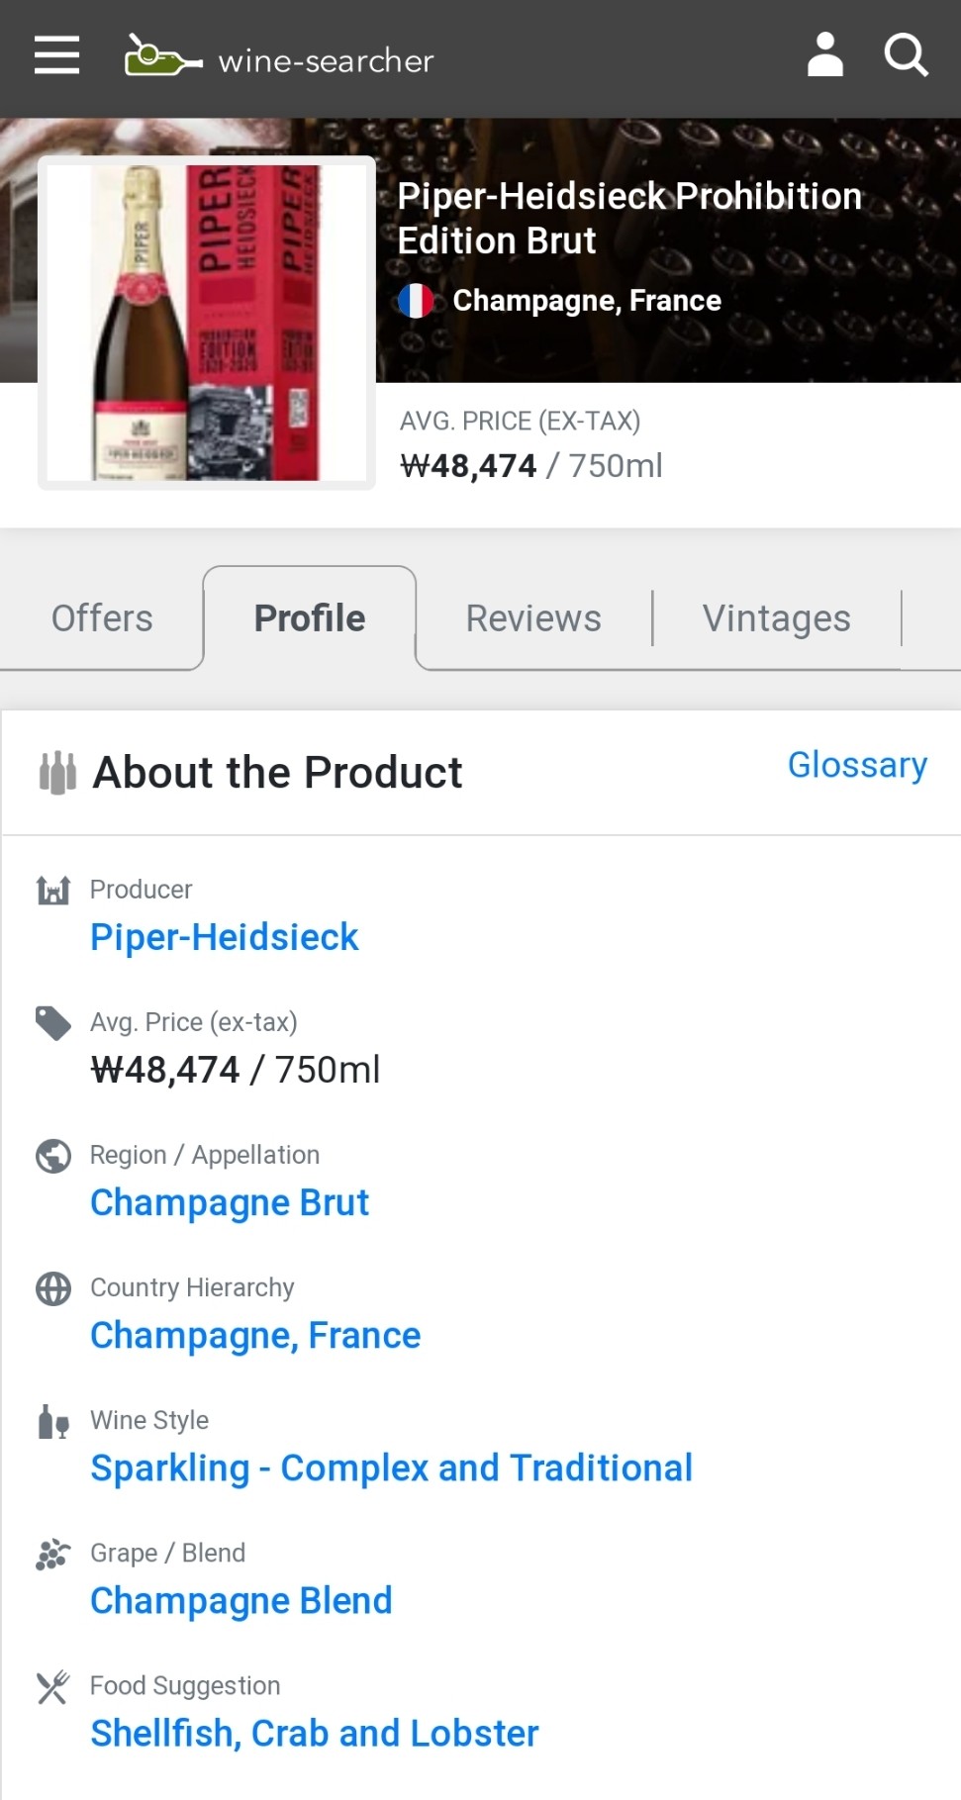961x1800 pixels.
Task: Follow the Champagne Brut appellation link
Action: coord(230,1202)
